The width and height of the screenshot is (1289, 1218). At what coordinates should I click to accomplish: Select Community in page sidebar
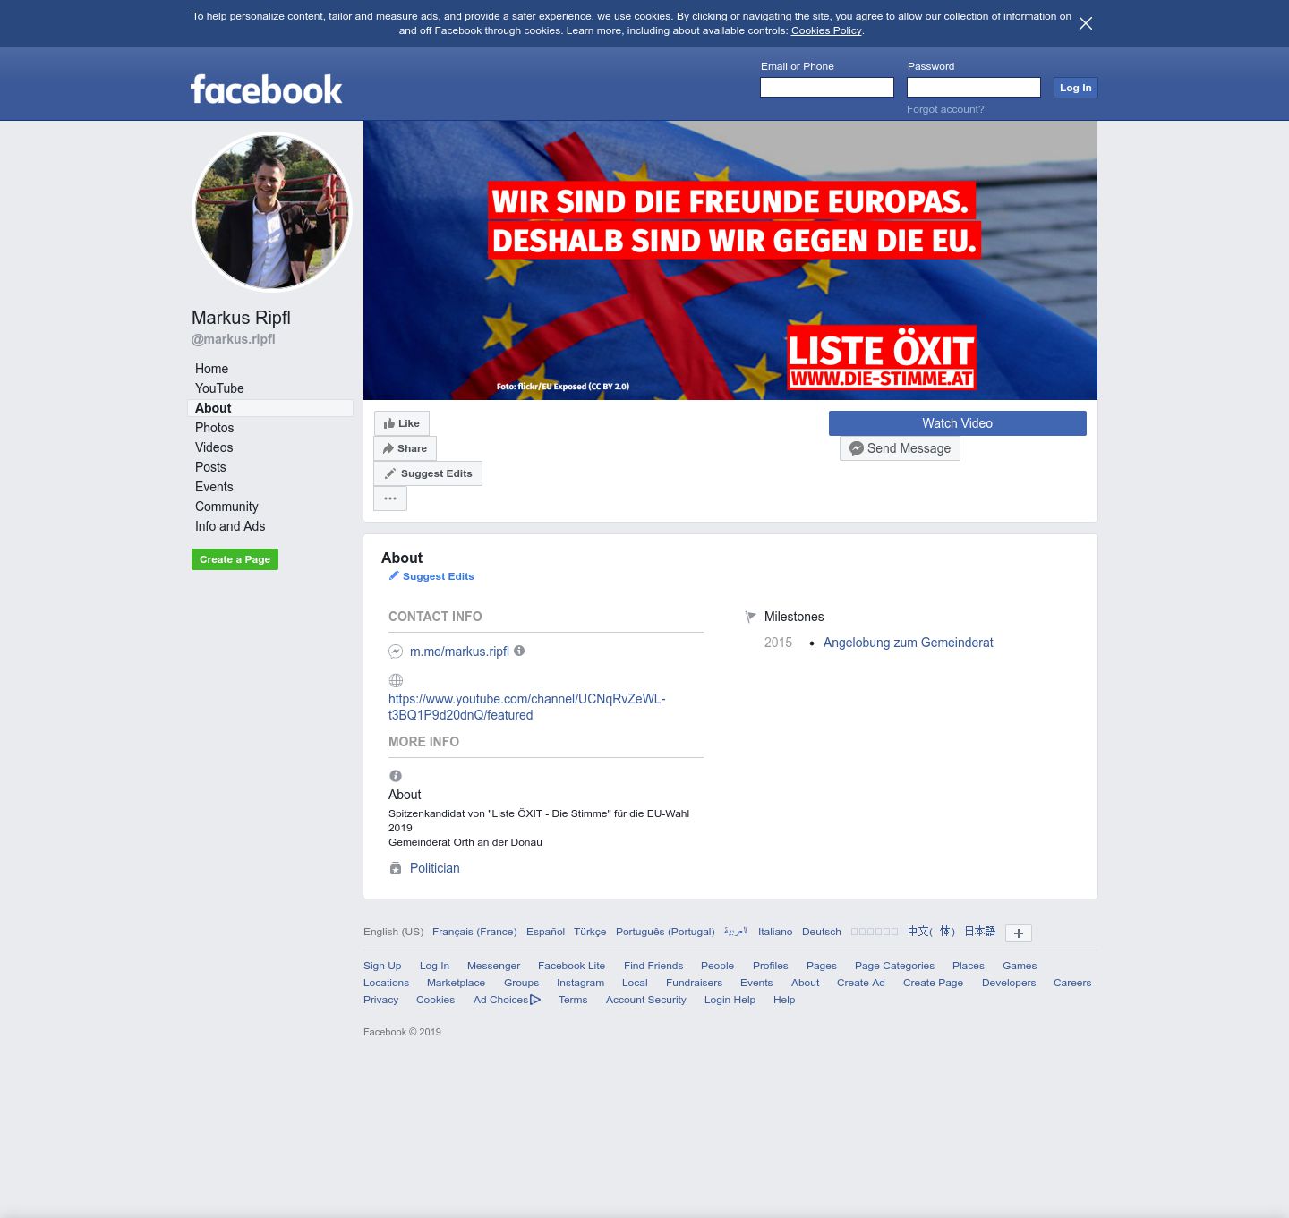(x=226, y=507)
